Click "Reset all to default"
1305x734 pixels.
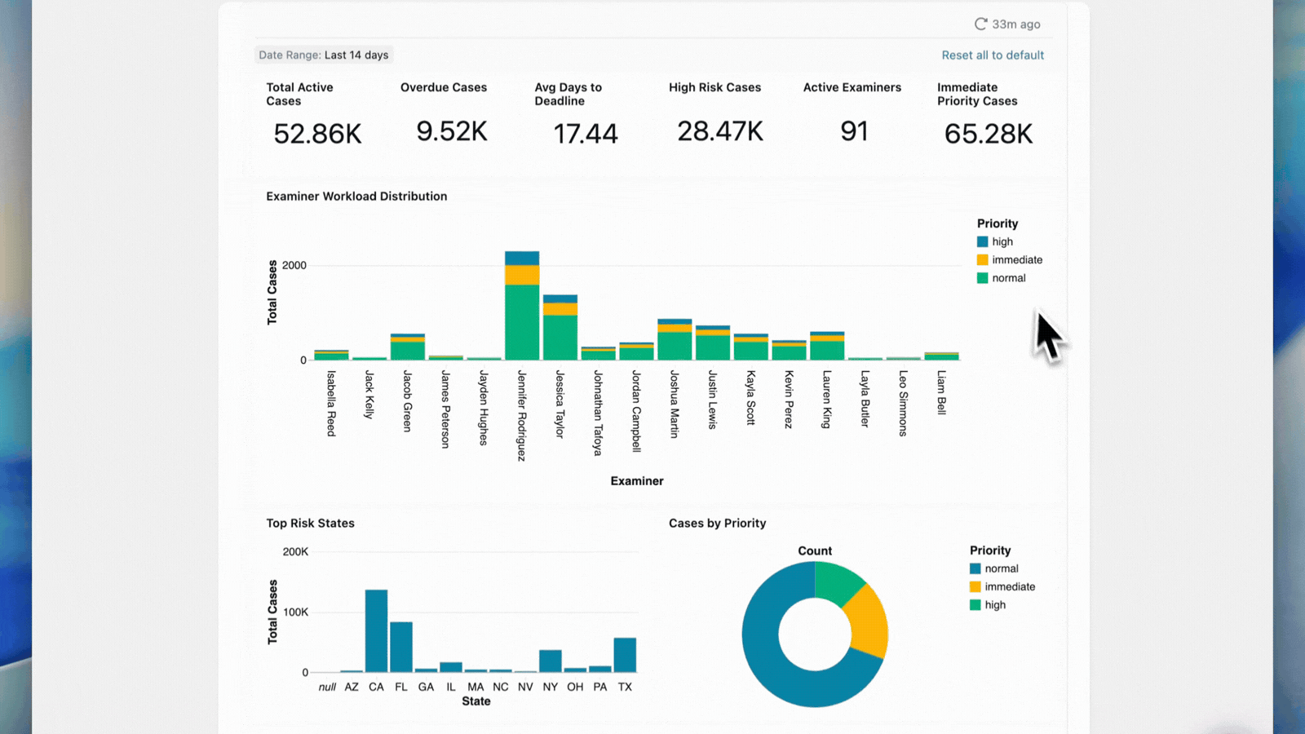(x=993, y=55)
